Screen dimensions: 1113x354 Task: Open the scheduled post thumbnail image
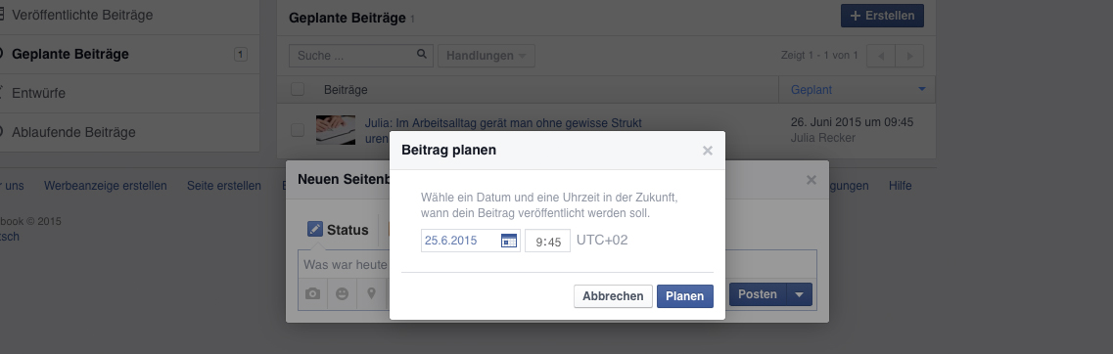coord(336,130)
